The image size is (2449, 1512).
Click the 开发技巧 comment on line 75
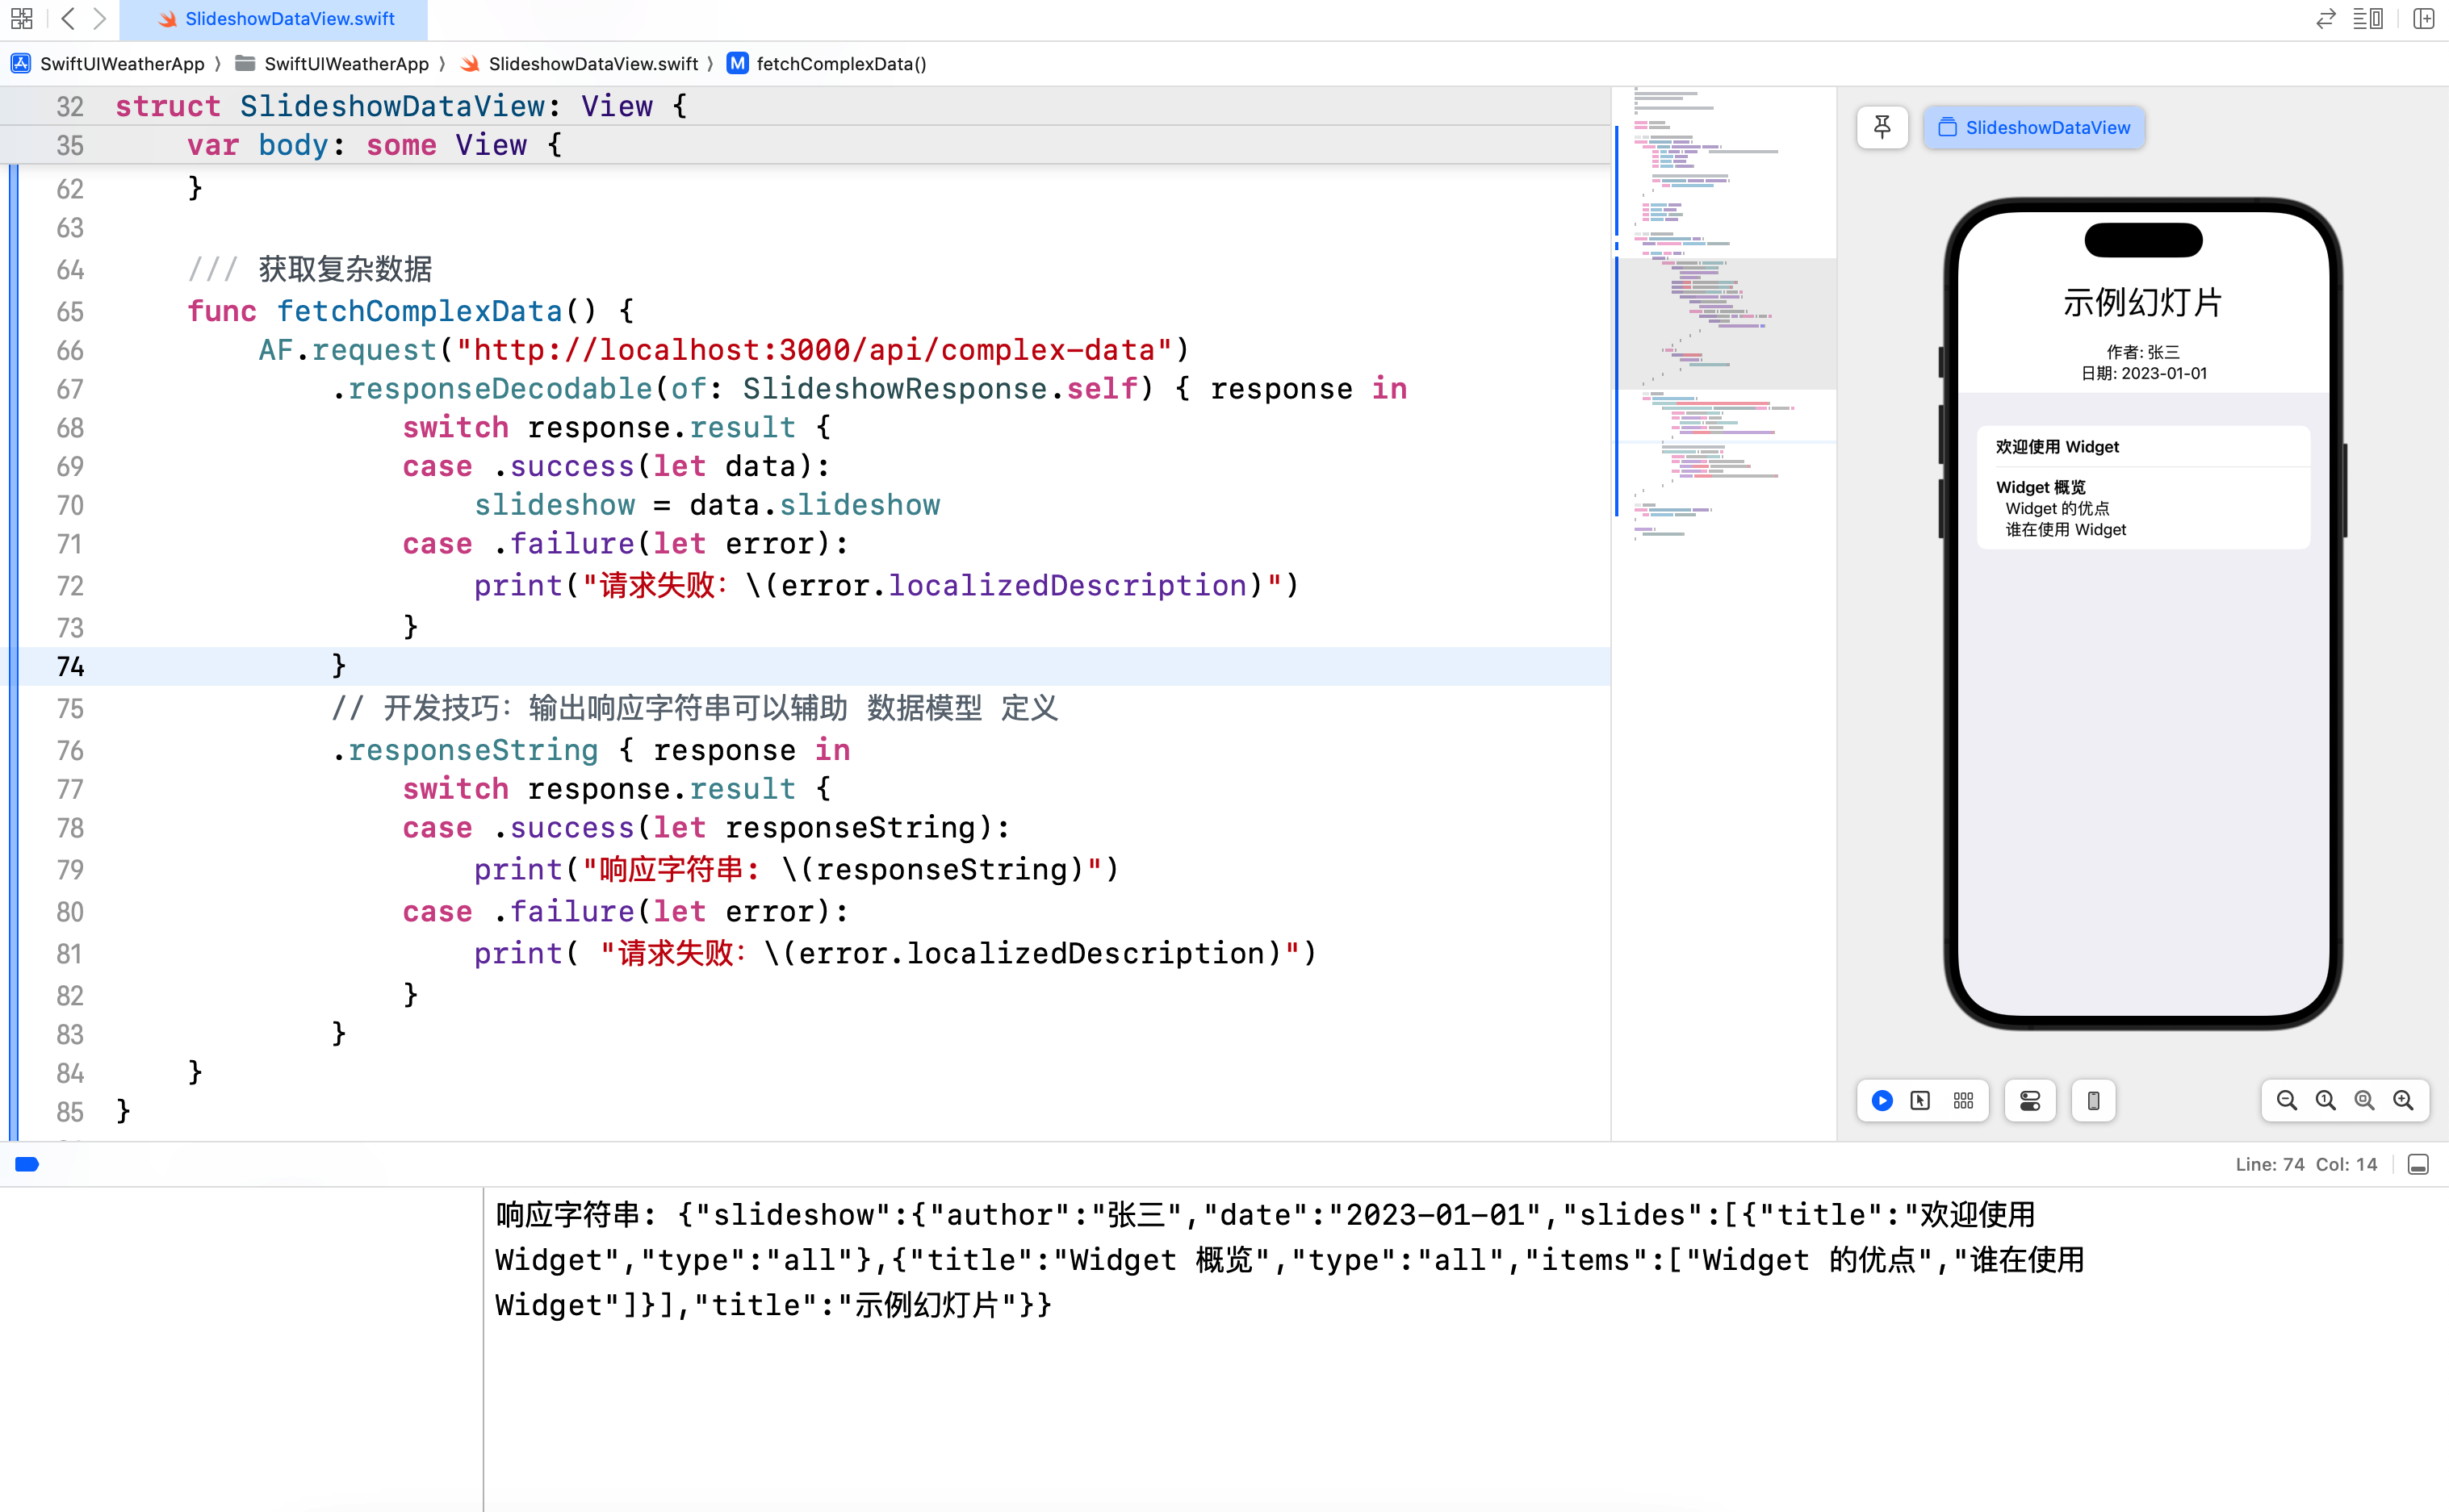pos(695,708)
